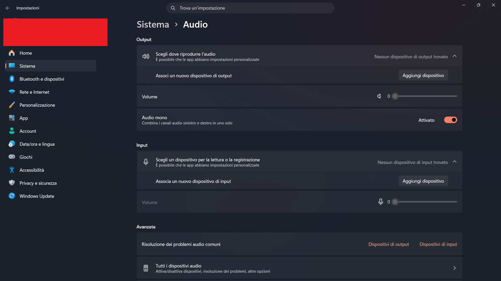
Task: Click the Privacy e sicurezza shield icon
Action: (x=12, y=183)
